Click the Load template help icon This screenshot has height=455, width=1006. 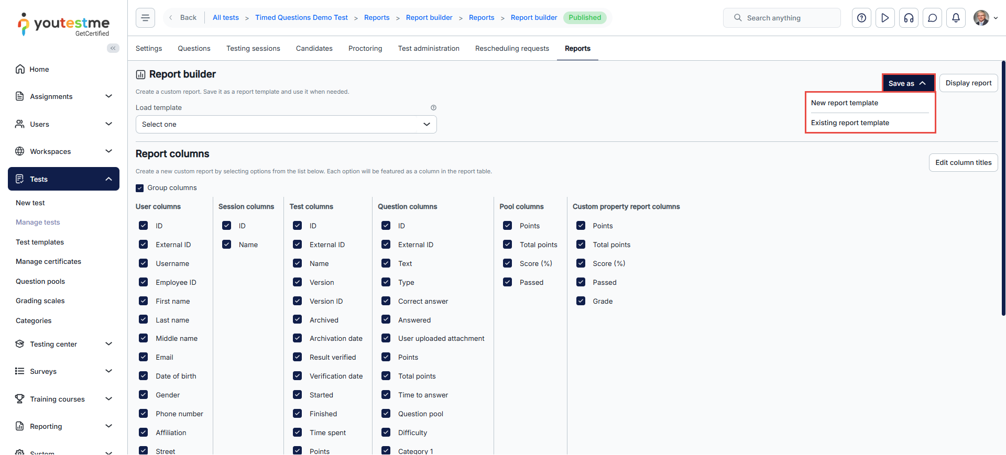coord(433,108)
